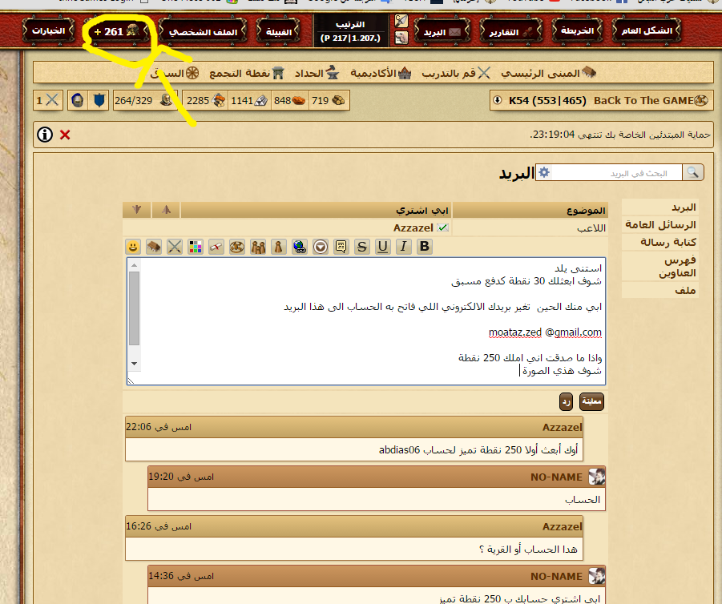Expand the spoiler dropdown editor icon
Viewport: 722px width, 604px height.
coord(321,247)
